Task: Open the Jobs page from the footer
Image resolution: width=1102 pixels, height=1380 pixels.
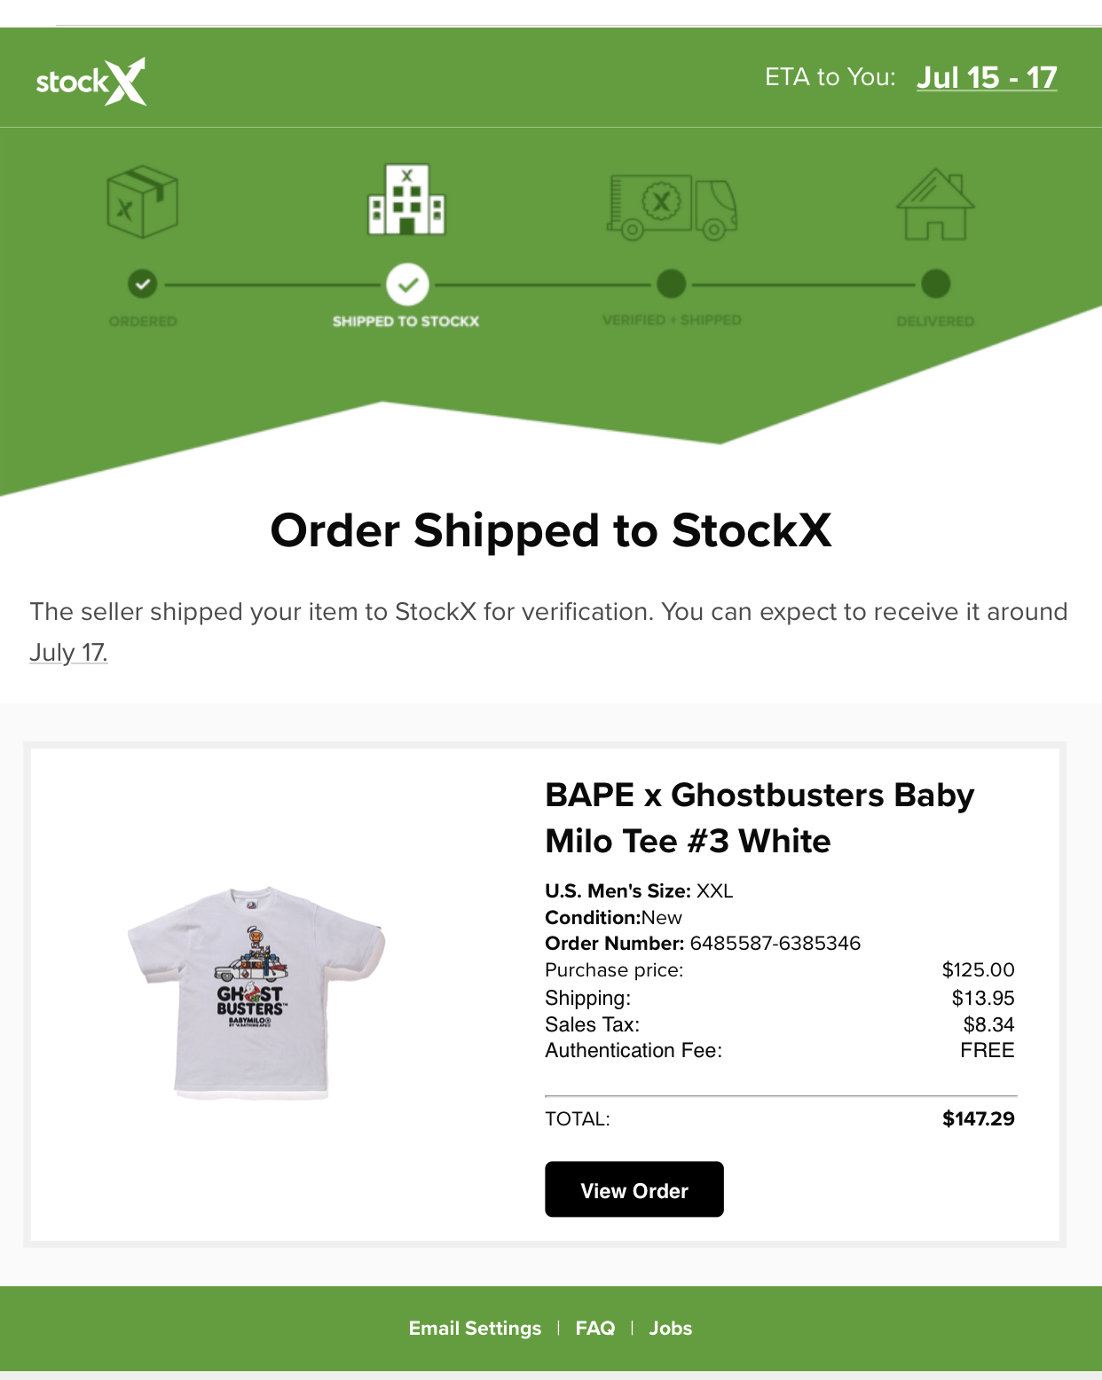Action: (x=670, y=1328)
